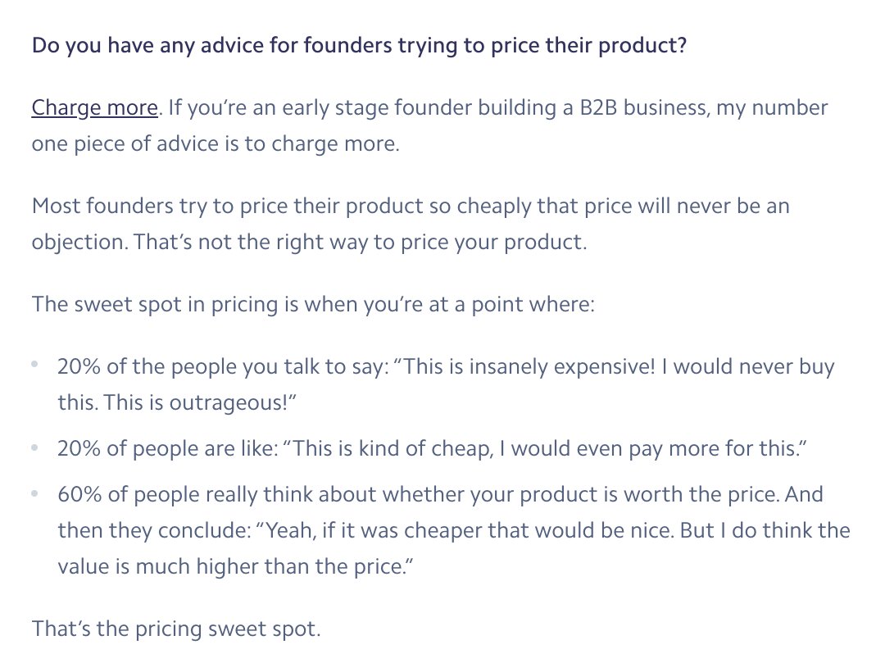Click the phrase "This is outrageous!"
The image size is (885, 672).
click(197, 402)
